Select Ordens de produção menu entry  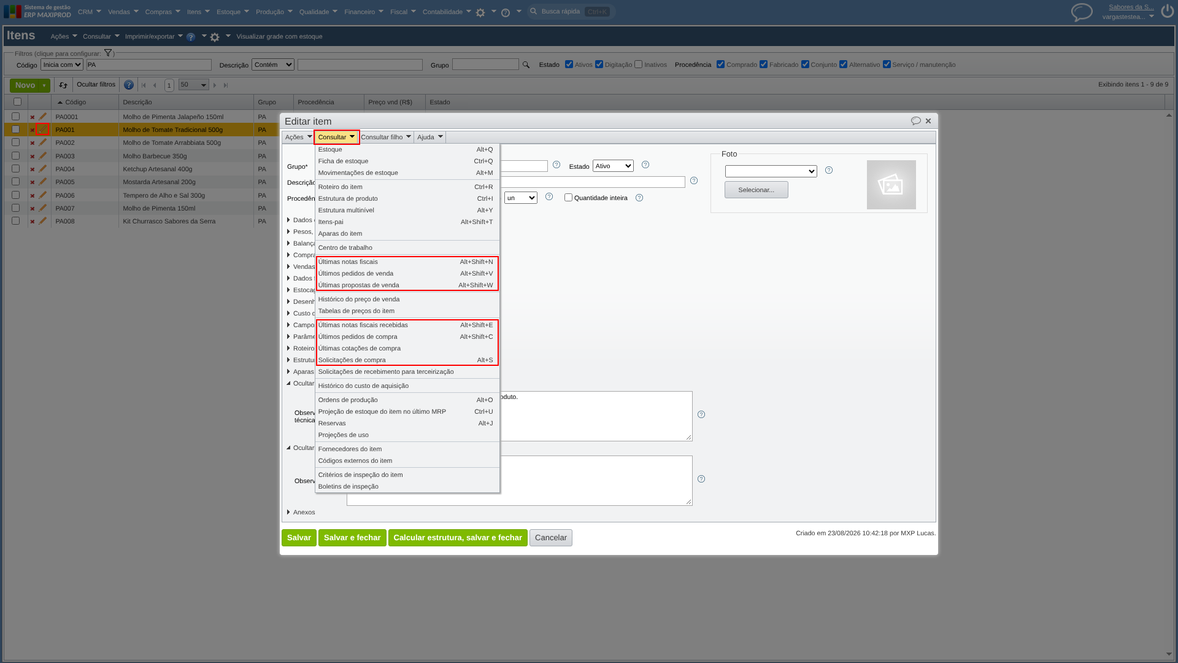pos(407,400)
